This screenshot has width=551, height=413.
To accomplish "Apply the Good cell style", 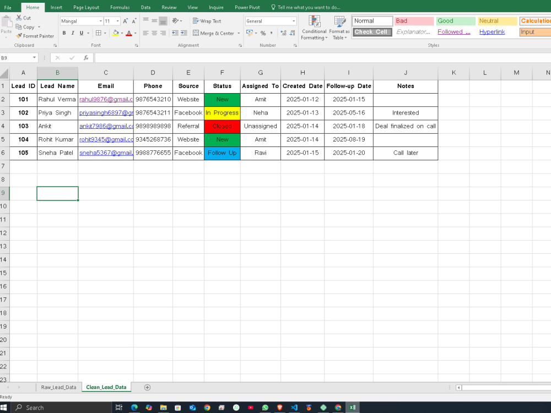I will coord(456,21).
